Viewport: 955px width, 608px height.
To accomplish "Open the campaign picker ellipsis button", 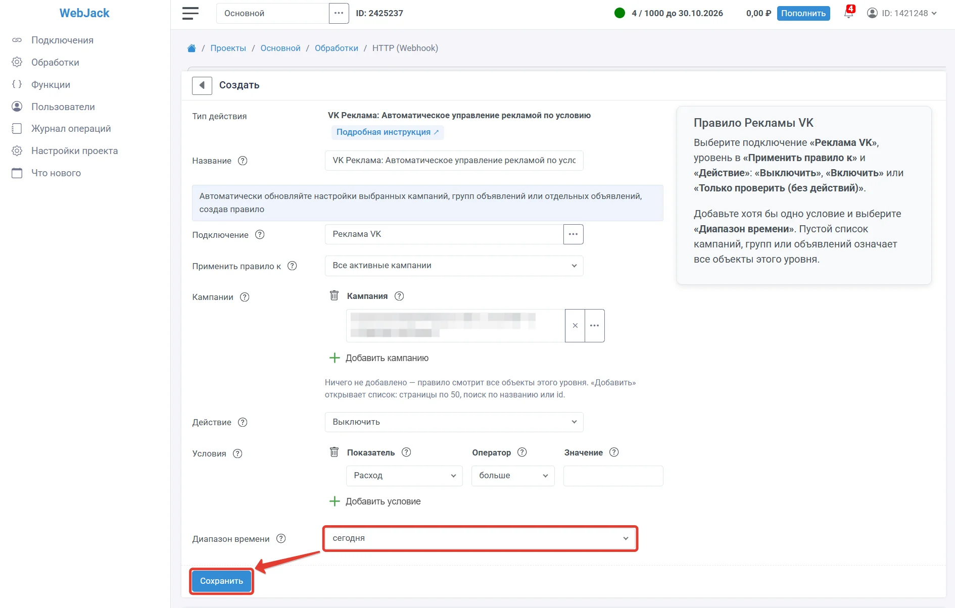I will 595,326.
